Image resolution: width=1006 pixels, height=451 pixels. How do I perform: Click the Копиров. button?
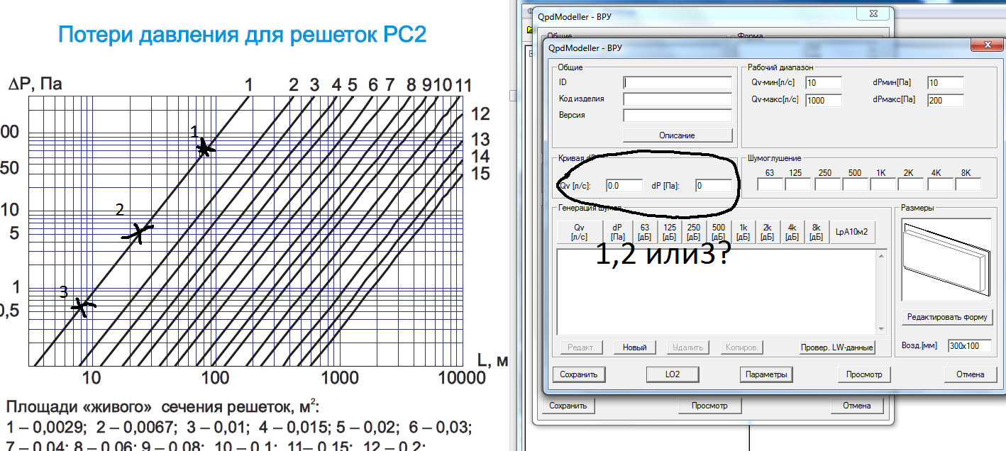tap(741, 347)
